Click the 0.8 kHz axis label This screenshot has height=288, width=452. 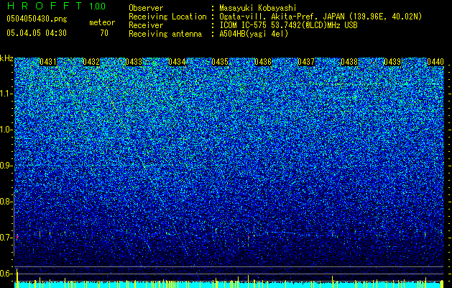[x=6, y=202]
